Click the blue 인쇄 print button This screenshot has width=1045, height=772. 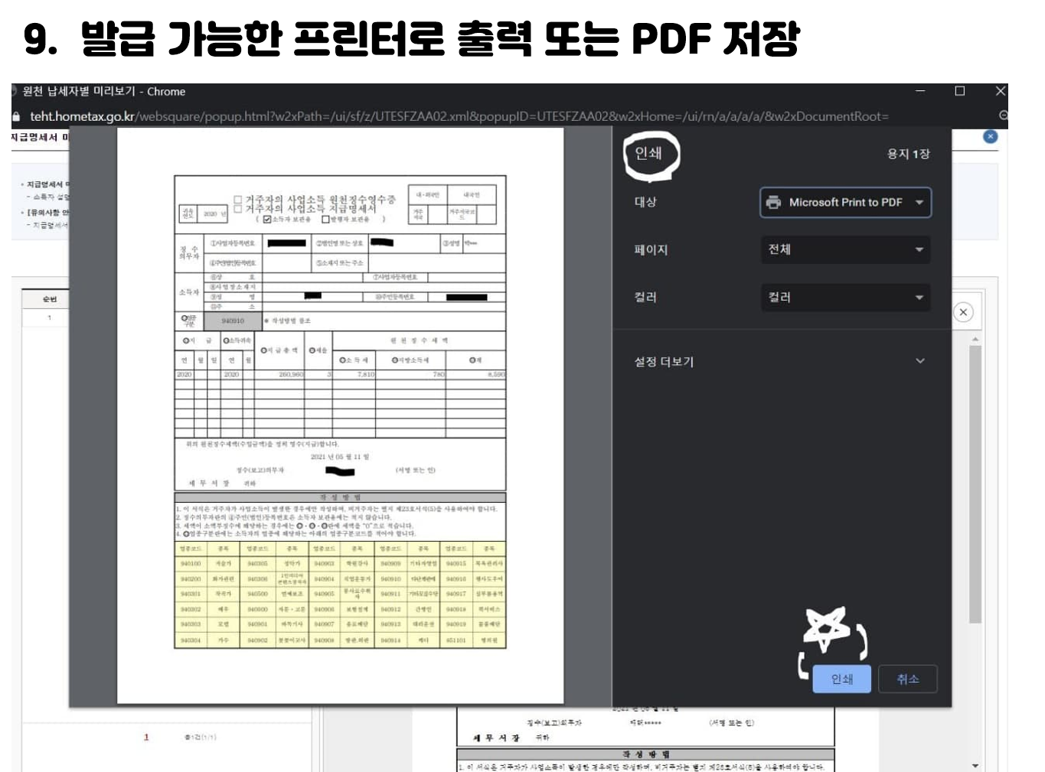(x=842, y=679)
